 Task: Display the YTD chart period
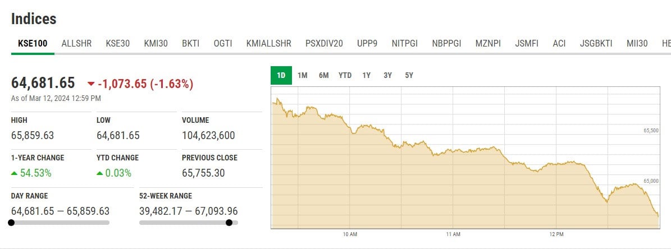[345, 75]
